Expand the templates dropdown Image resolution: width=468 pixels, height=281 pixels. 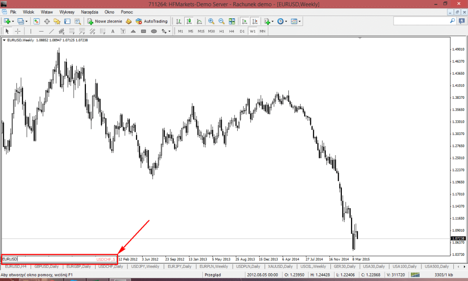[300, 21]
